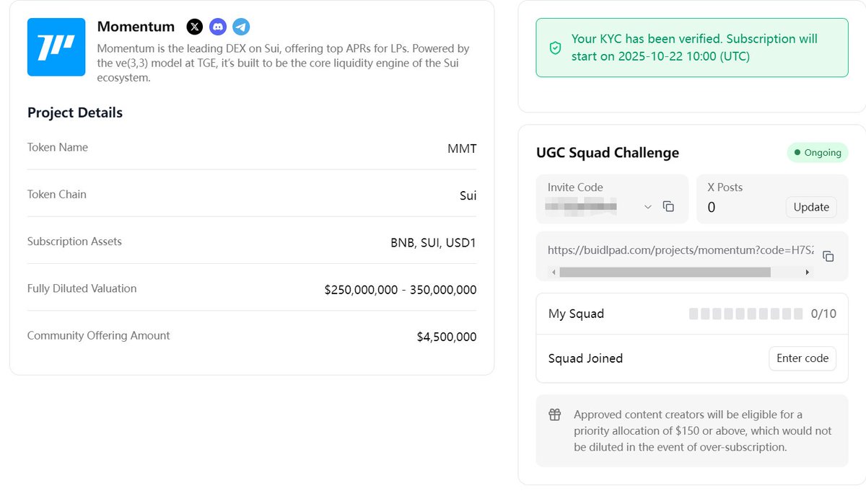This screenshot has height=491, width=866.
Task: Click the blue Momentum logo
Action: [x=56, y=47]
